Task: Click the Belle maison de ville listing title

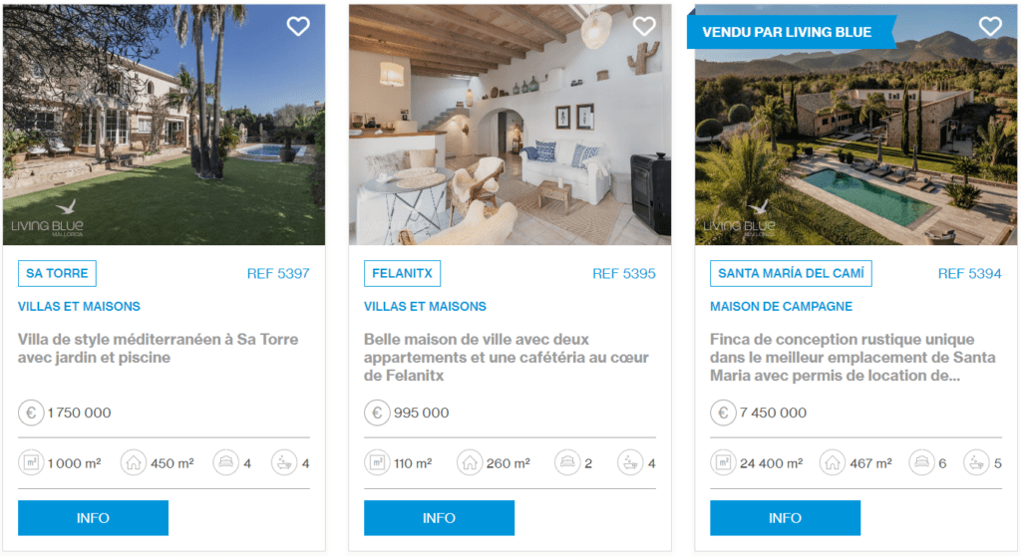Action: (507, 357)
